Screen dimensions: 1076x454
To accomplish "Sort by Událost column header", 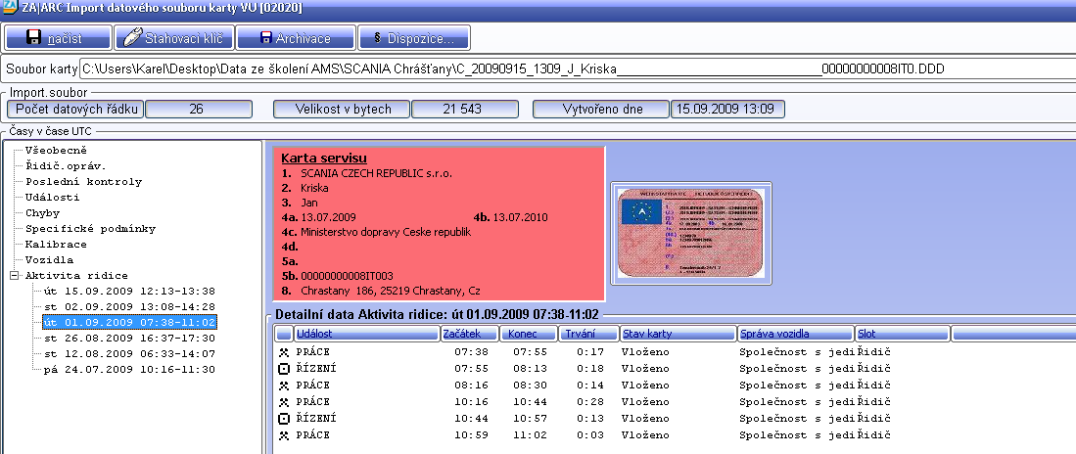I will (366, 334).
